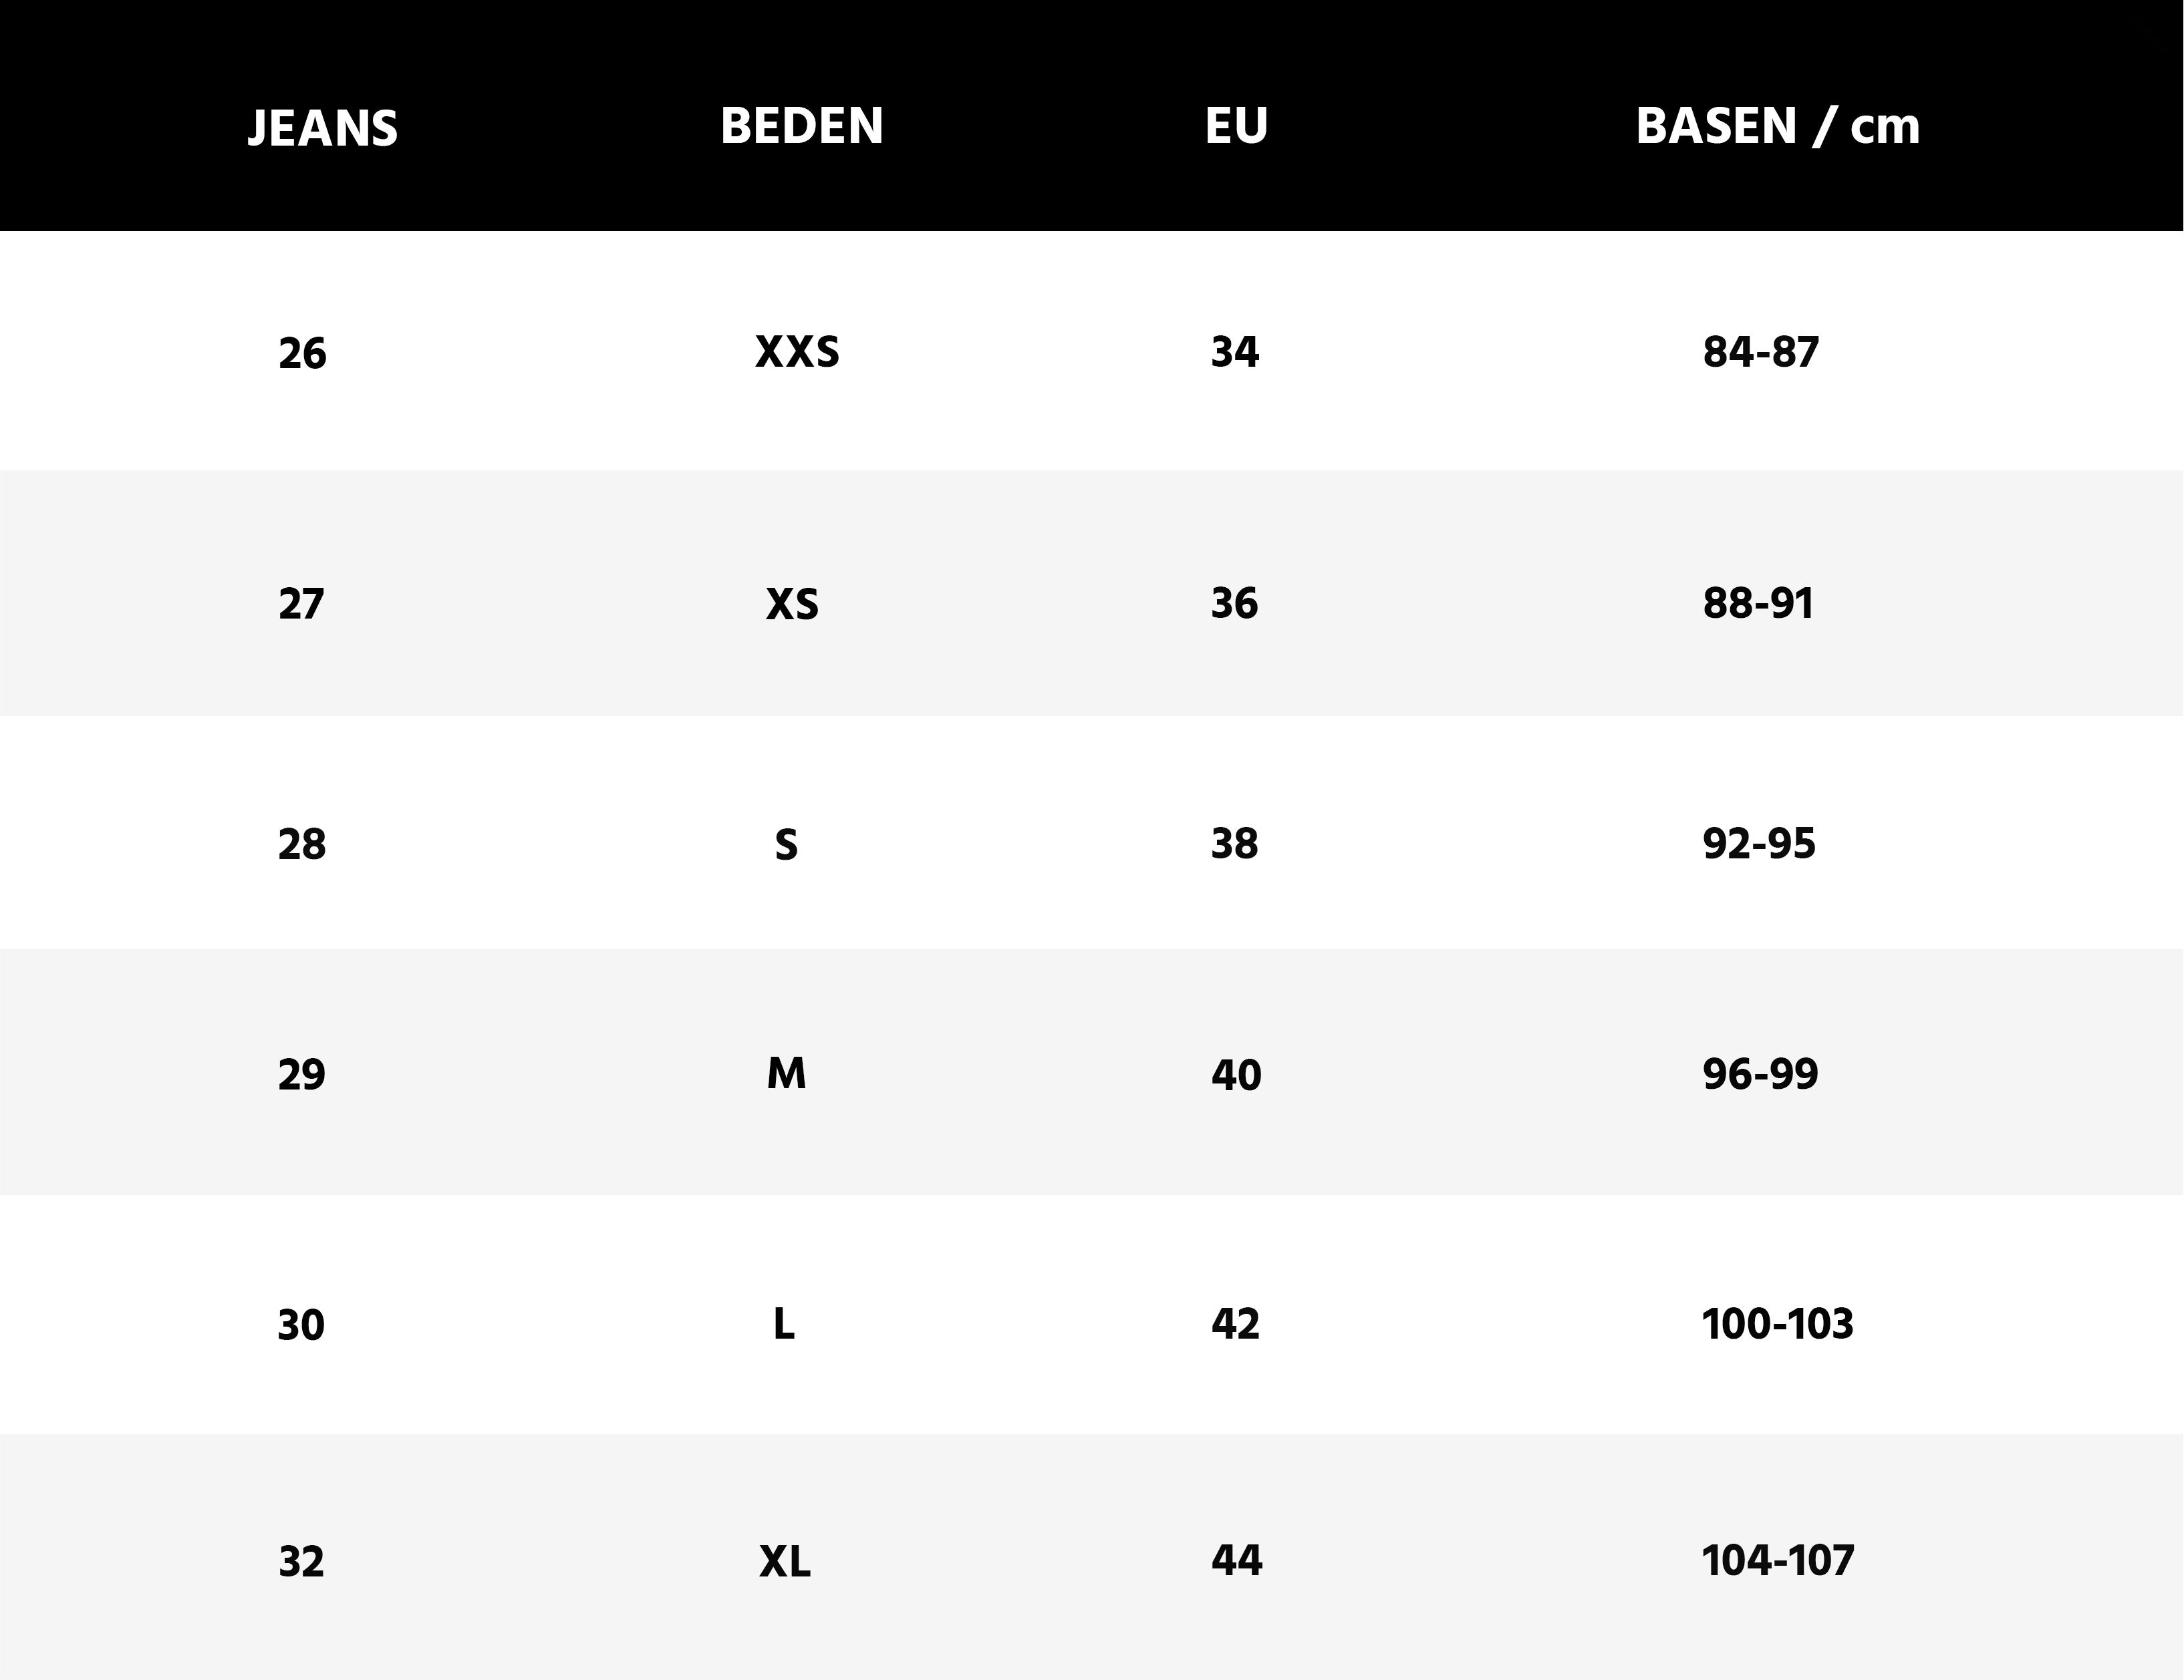This screenshot has width=2184, height=1680.
Task: Select the XS size cell
Action: point(792,604)
